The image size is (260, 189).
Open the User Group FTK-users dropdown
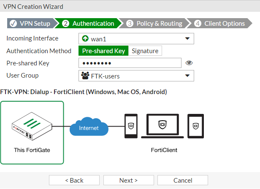click(x=136, y=76)
